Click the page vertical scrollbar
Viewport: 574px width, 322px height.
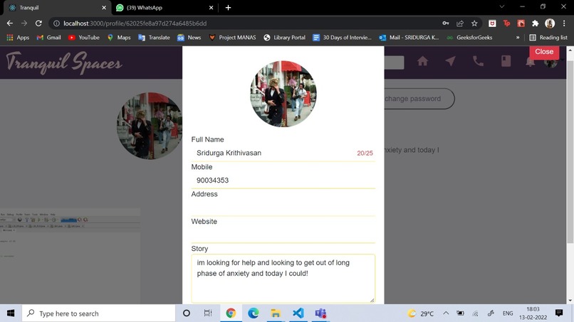(570, 151)
